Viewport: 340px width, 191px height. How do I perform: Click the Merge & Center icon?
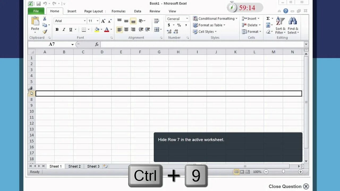(x=156, y=29)
